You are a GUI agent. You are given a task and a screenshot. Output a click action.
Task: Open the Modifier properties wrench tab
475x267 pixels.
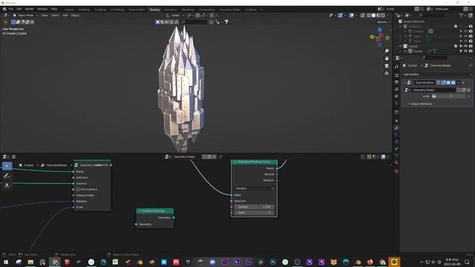pyautogui.click(x=396, y=128)
